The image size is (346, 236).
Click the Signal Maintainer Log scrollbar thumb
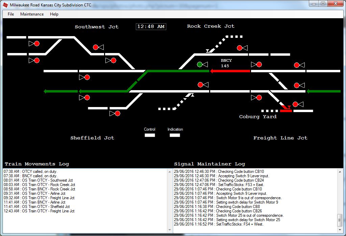point(340,219)
